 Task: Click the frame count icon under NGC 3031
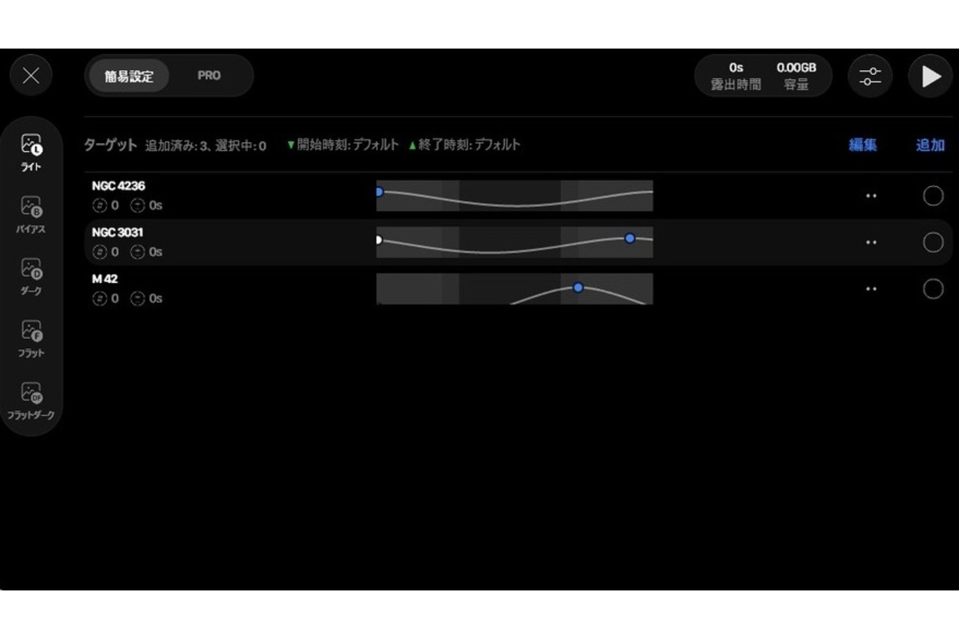99,252
